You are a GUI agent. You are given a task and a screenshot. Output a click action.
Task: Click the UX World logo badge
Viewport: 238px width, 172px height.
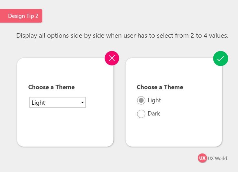[x=202, y=158]
